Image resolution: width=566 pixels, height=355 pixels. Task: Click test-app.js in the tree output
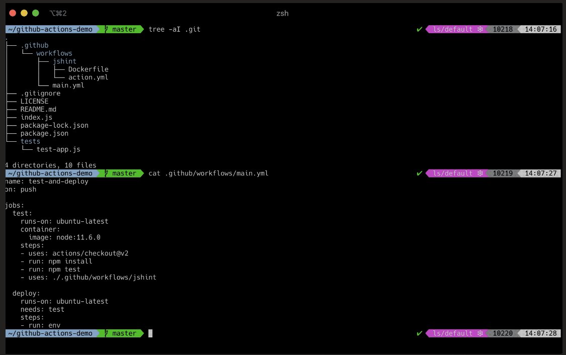click(58, 149)
